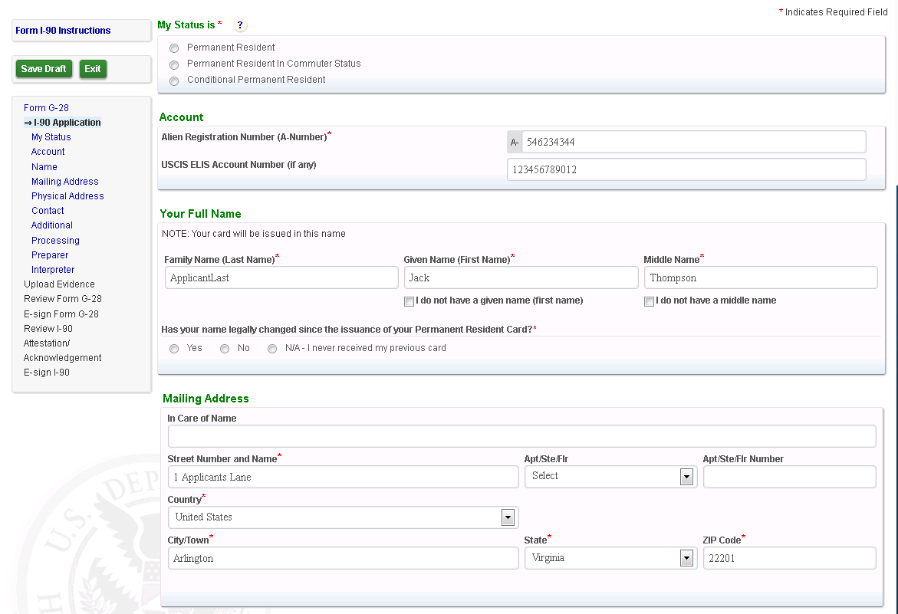Viewport: 898px width, 614px height.
Task: Choose Conditional Permanent Resident status
Action: tap(174, 80)
